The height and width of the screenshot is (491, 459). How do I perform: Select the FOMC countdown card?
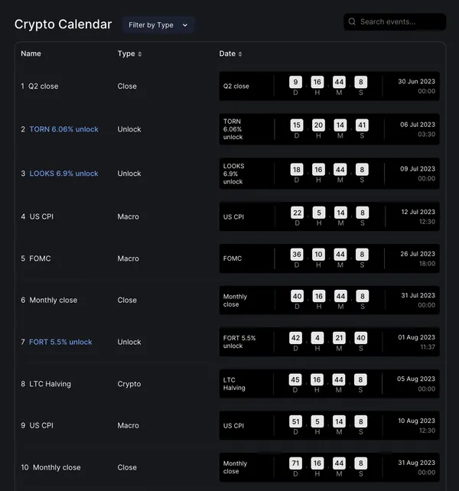pos(329,259)
